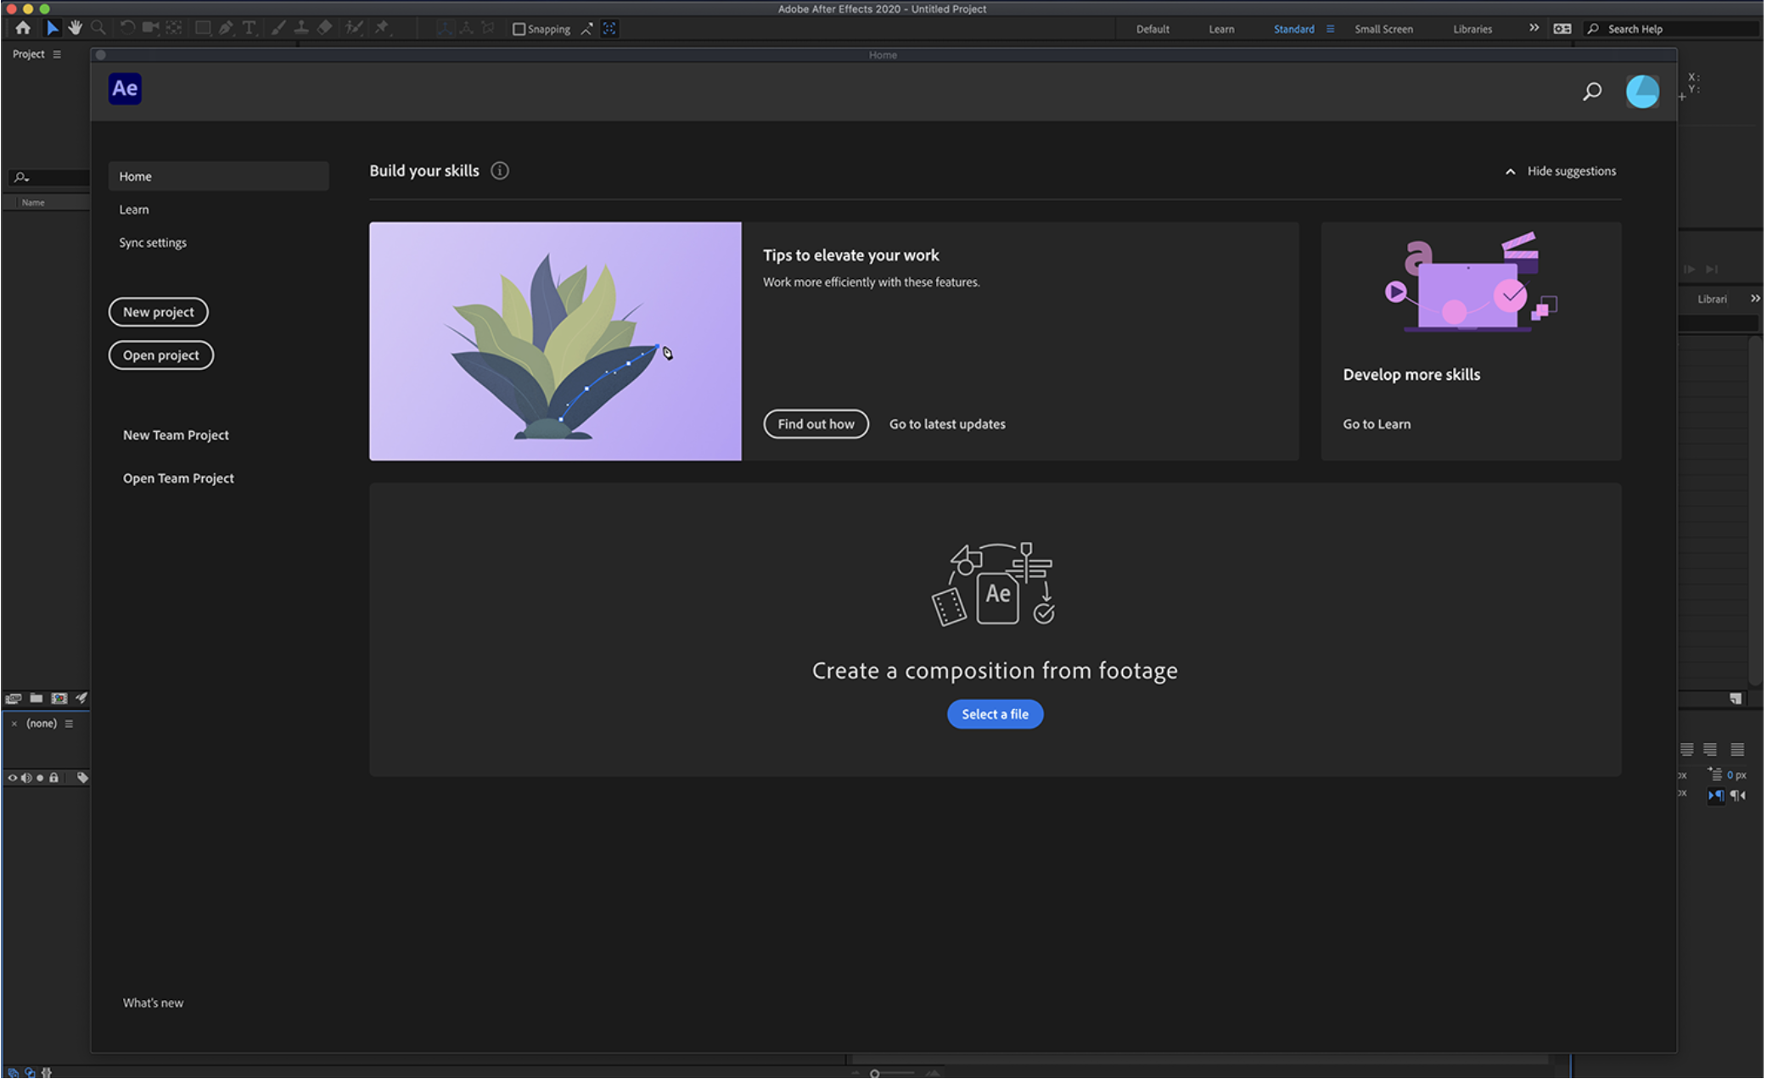1767x1079 pixels.
Task: Select the Selection arrow tool
Action: [x=53, y=28]
